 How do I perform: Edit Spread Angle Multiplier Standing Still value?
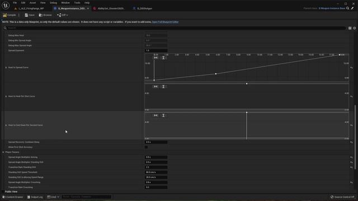(x=156, y=162)
